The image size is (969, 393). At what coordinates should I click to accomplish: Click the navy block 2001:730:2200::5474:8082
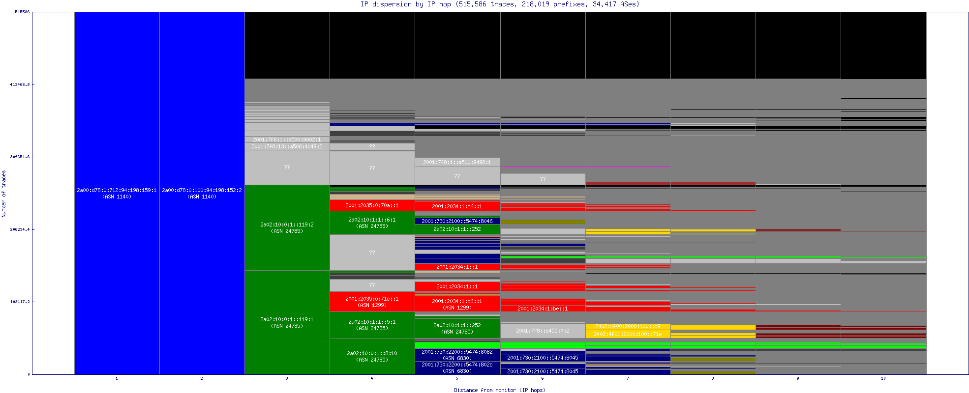(x=457, y=355)
